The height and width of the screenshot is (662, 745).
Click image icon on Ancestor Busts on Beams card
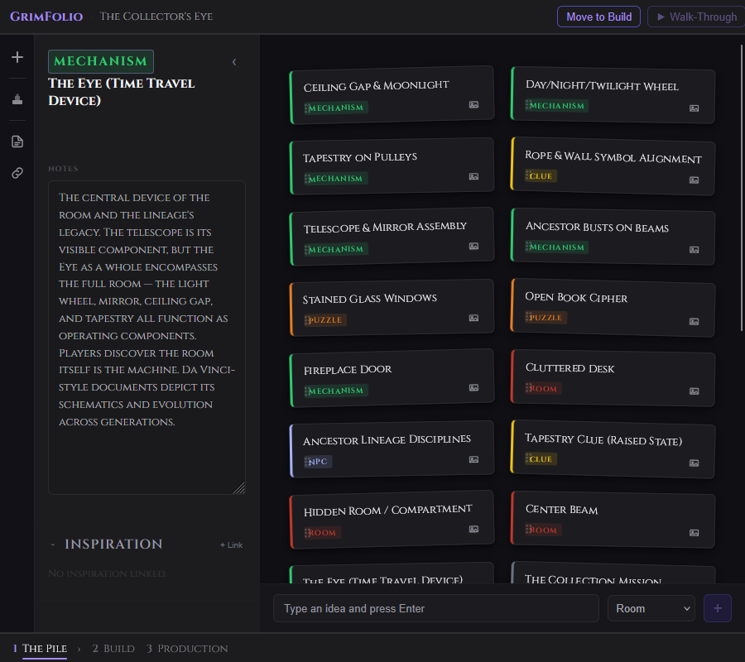(695, 250)
